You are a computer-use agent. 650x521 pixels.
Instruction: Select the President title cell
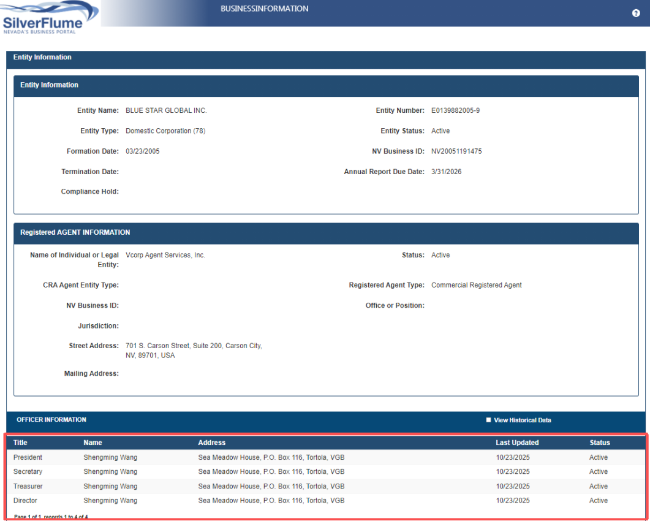pos(28,457)
